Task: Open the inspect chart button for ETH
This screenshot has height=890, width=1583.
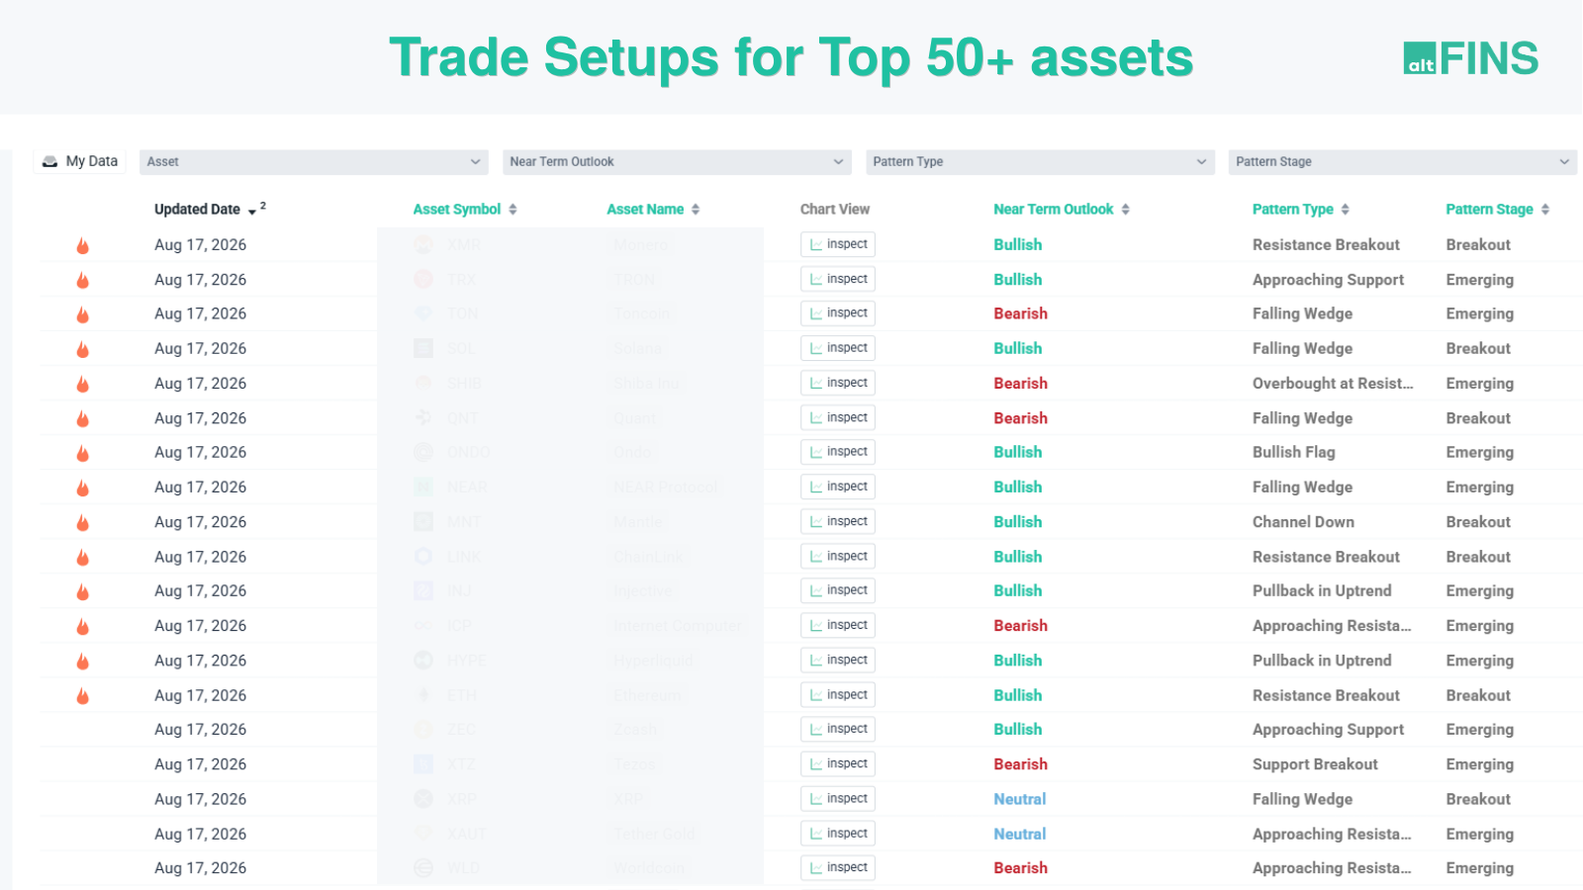Action: click(x=838, y=695)
